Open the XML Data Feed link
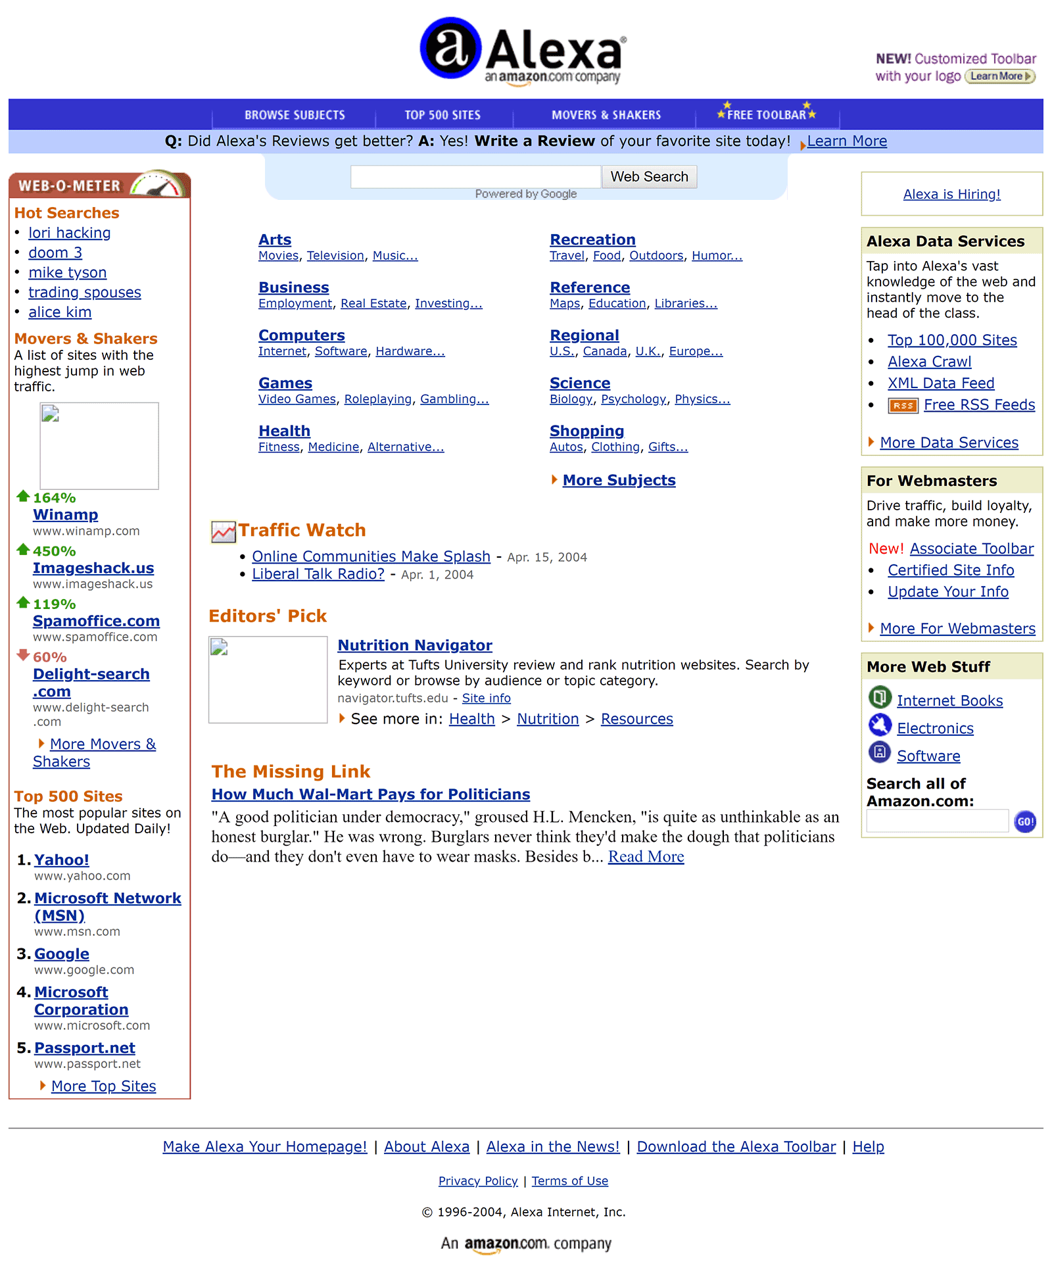Screen dimensions: 1052x1266 941,383
